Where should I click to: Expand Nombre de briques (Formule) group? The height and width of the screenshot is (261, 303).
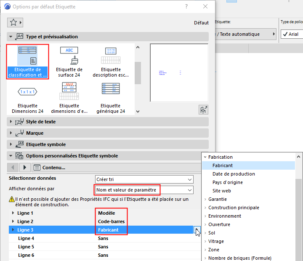tap(205, 258)
